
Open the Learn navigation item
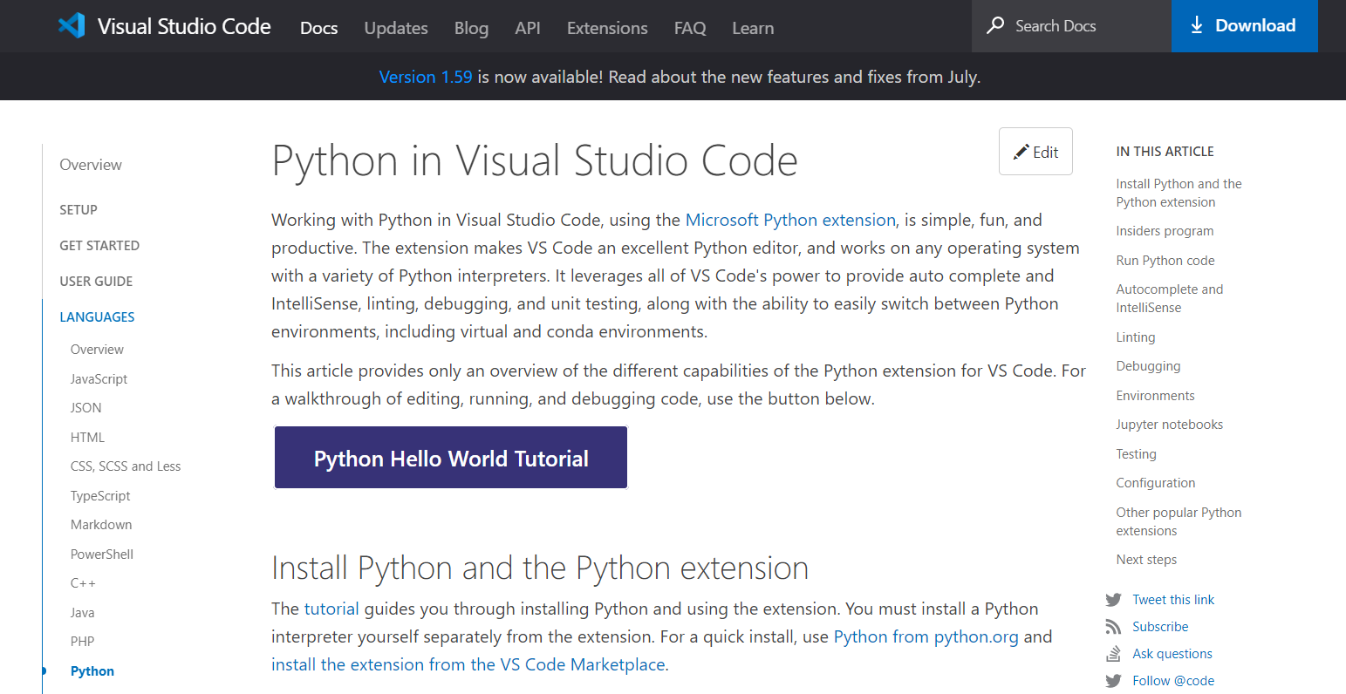753,28
